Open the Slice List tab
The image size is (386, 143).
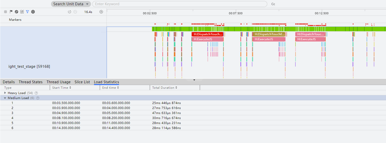tap(82, 82)
